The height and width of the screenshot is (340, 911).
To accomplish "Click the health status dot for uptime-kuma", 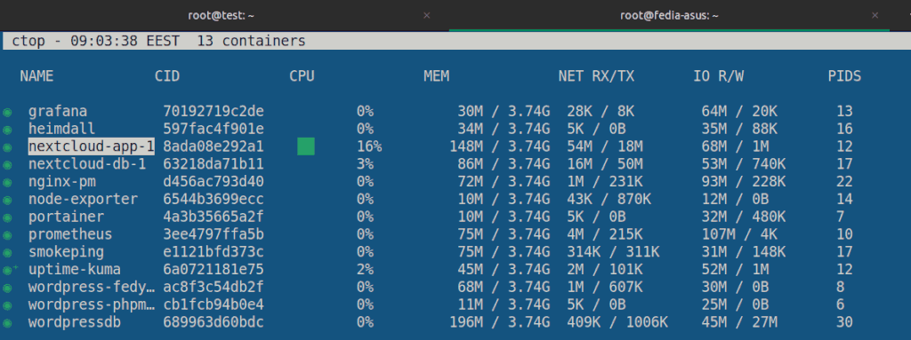I will [x=7, y=271].
